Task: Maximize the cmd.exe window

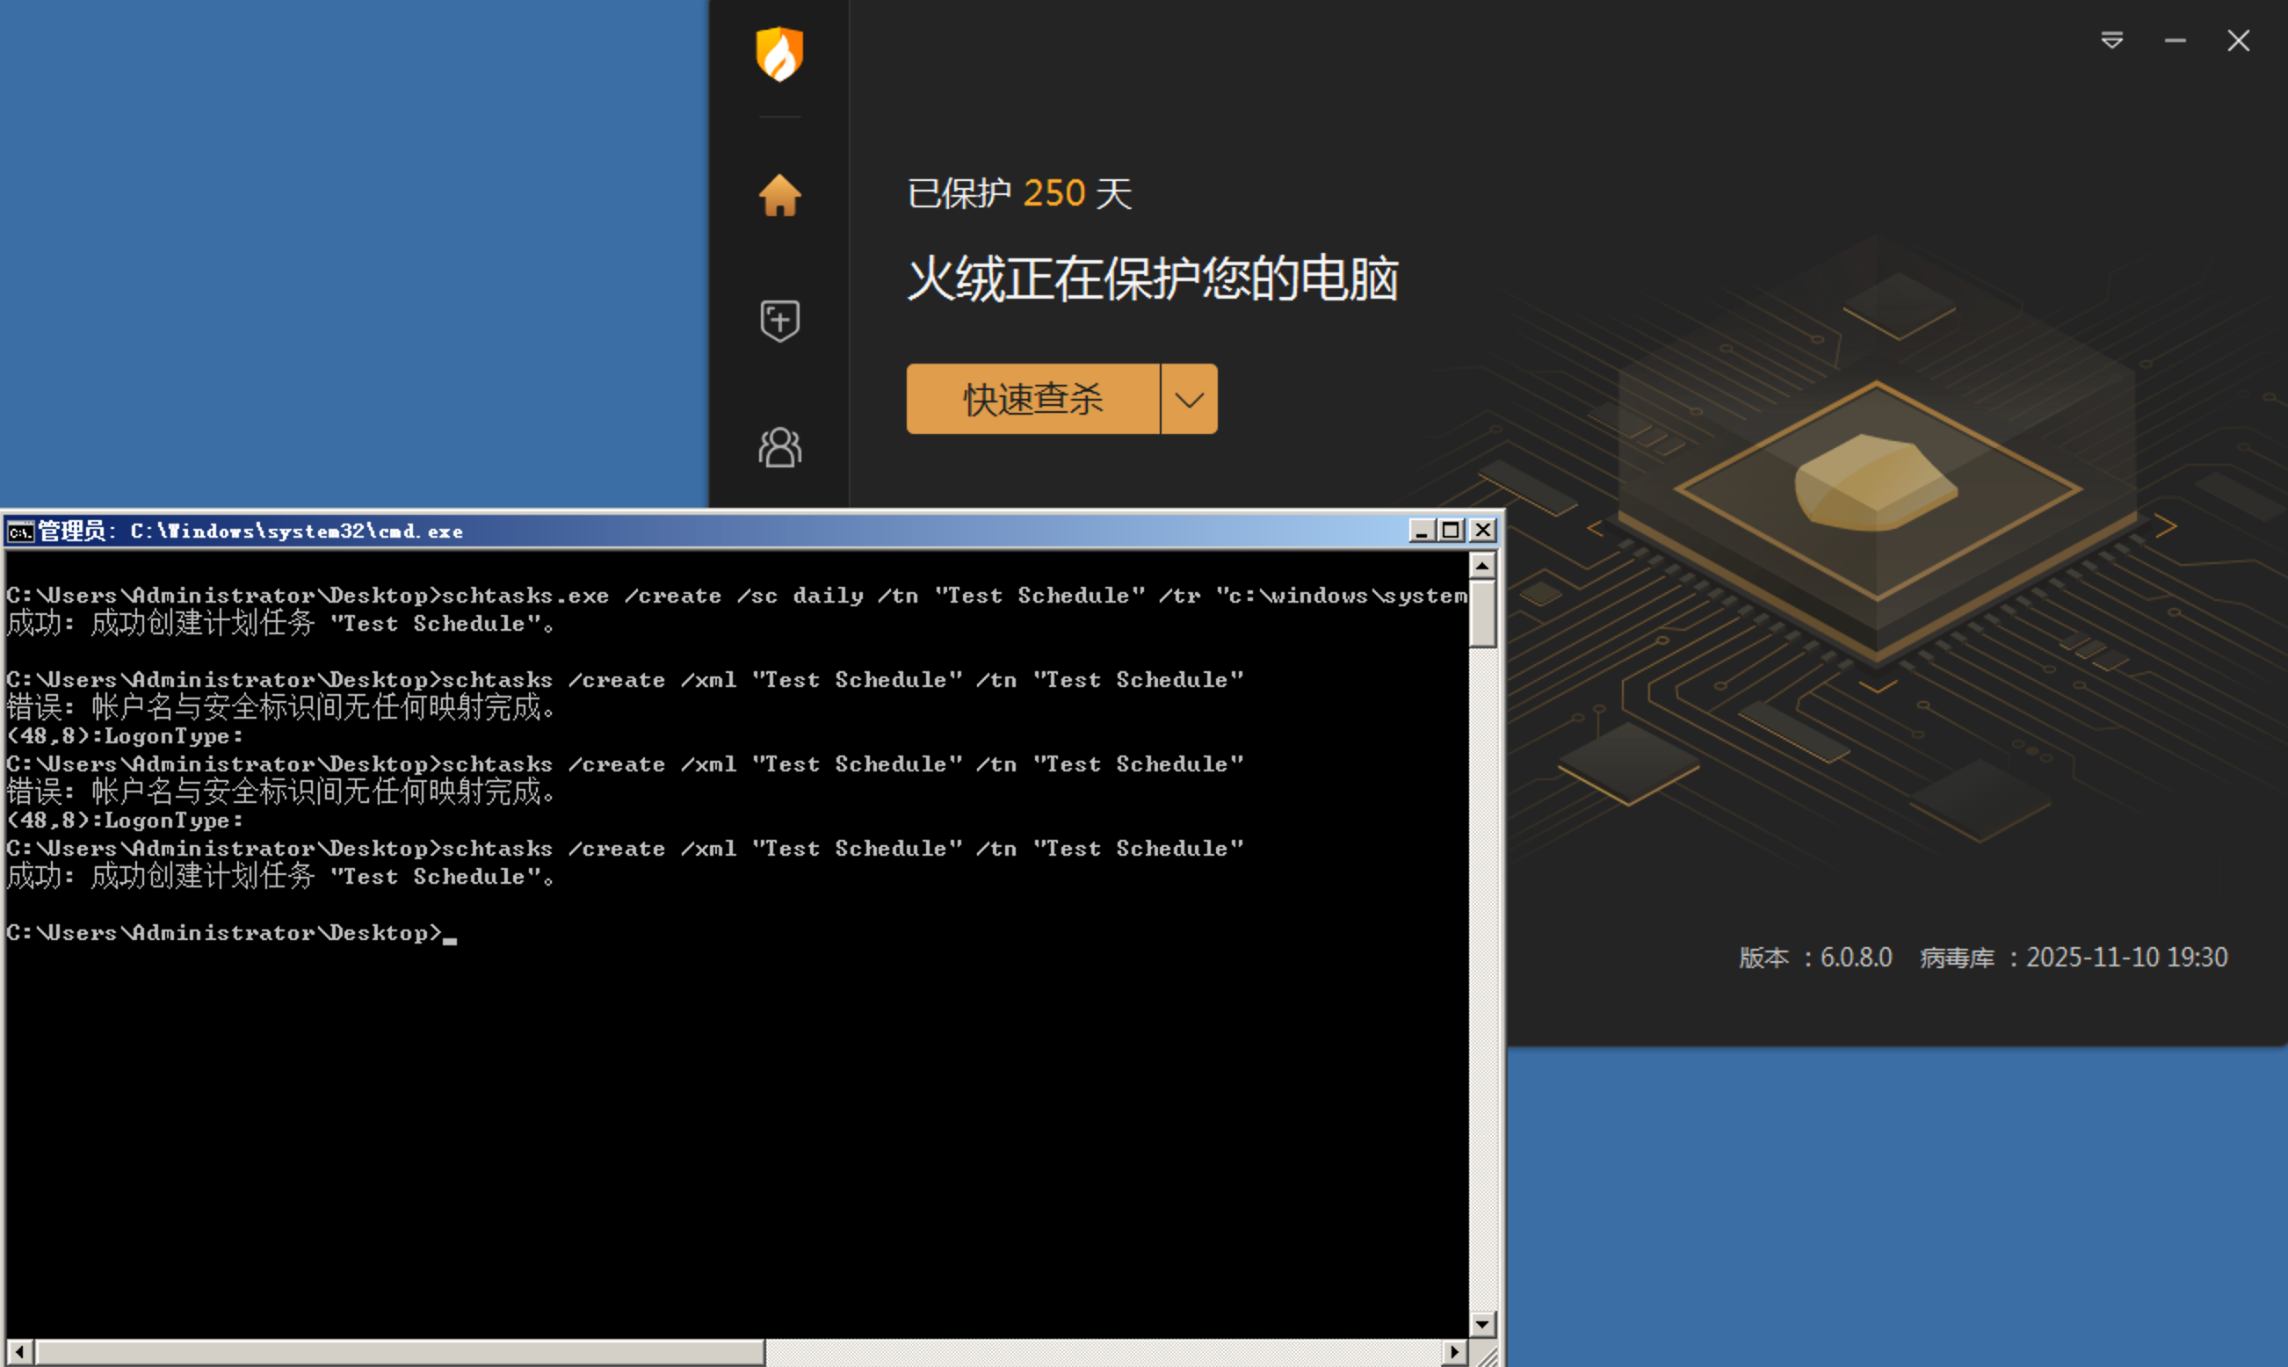Action: tap(1452, 531)
